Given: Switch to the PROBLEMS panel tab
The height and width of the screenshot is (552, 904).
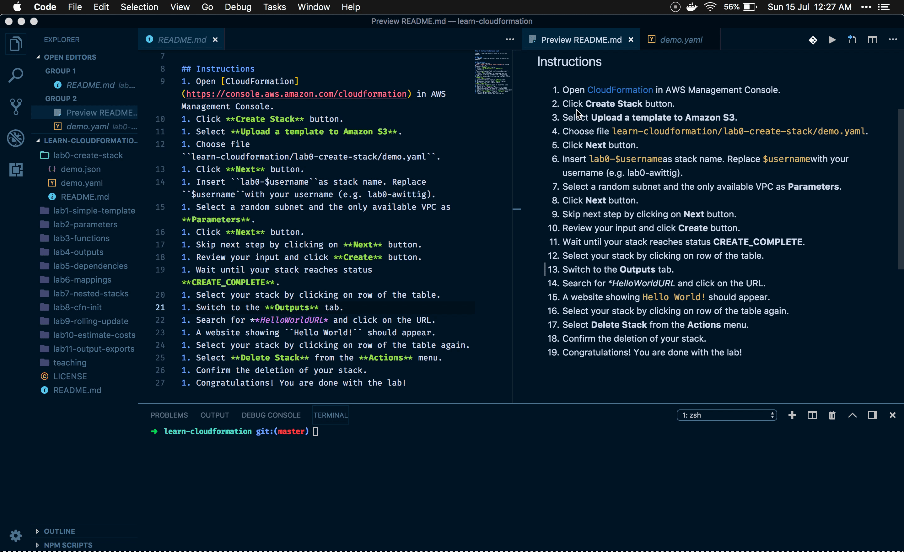Looking at the screenshot, I should (169, 415).
